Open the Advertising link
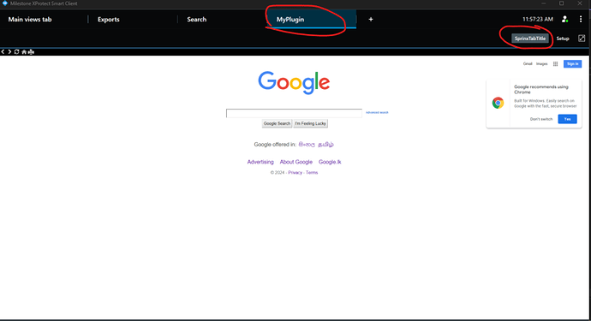Image resolution: width=591 pixels, height=321 pixels. 260,162
